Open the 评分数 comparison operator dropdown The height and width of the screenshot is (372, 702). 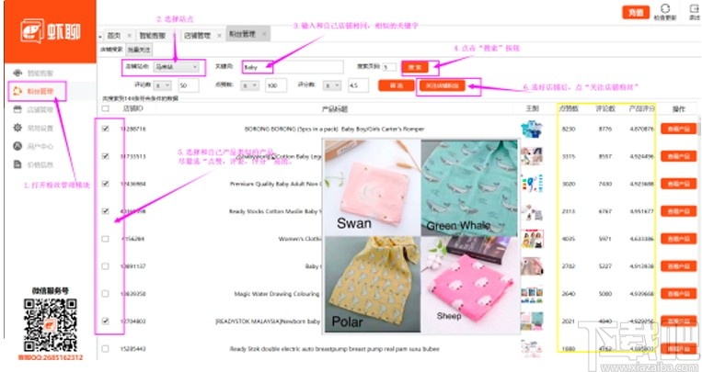point(332,85)
